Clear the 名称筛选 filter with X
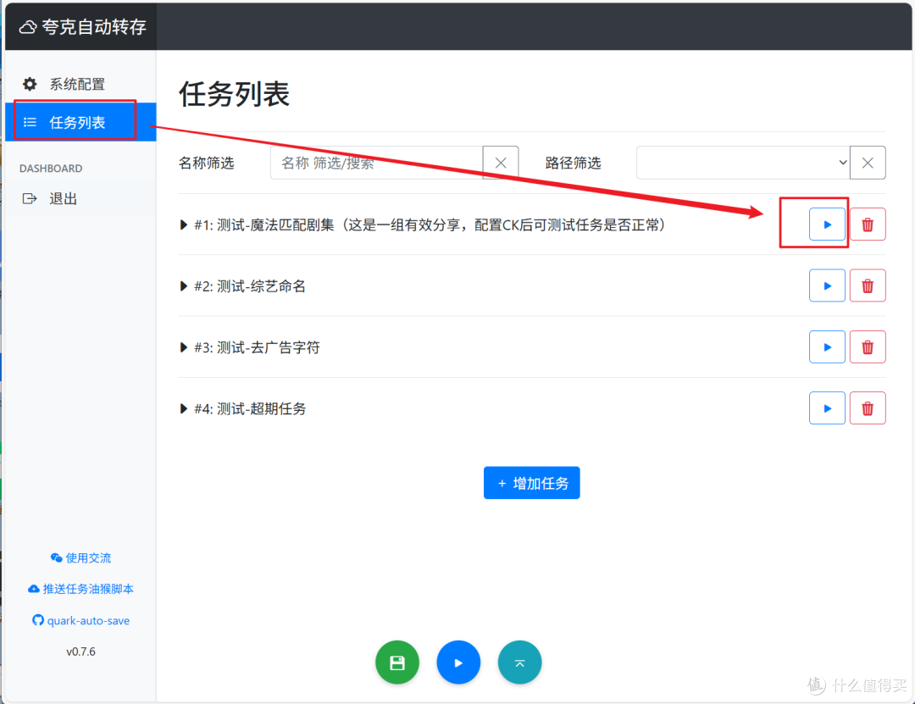This screenshot has width=915, height=704. click(x=501, y=163)
